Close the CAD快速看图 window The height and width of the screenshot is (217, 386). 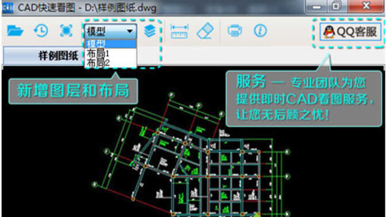366,6
